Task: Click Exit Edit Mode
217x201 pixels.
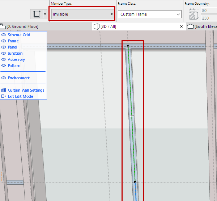Action: (x=20, y=96)
